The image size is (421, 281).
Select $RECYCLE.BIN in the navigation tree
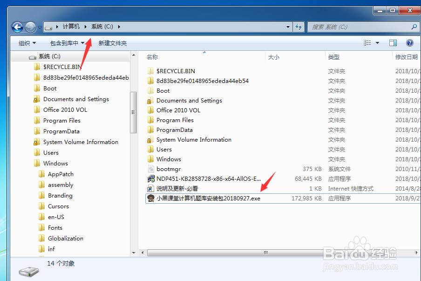[x=62, y=67]
